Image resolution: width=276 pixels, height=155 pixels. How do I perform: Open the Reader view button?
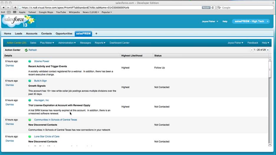pyautogui.click(x=206, y=8)
